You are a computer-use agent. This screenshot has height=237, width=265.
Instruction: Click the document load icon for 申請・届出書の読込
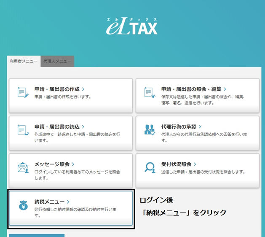tap(23, 130)
